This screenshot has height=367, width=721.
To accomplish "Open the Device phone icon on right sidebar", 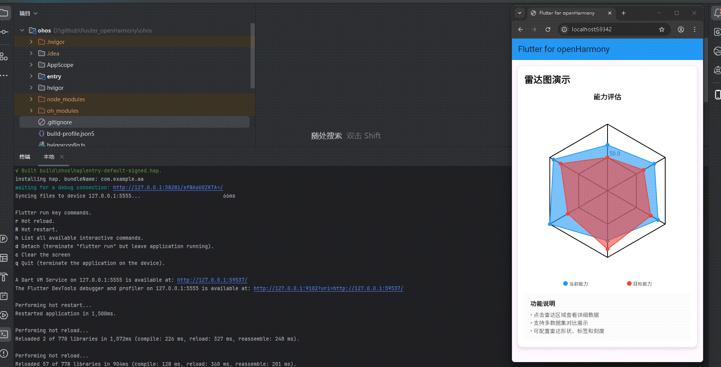I will point(718,94).
